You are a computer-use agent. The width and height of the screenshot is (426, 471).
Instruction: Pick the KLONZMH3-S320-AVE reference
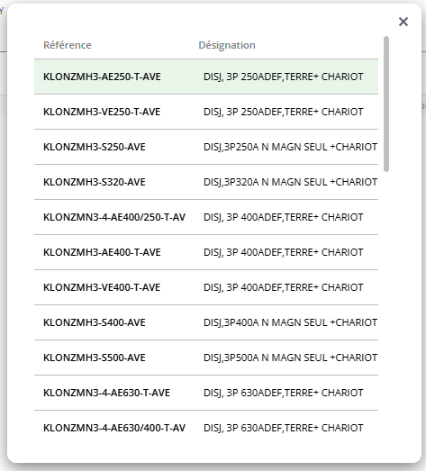206,182
